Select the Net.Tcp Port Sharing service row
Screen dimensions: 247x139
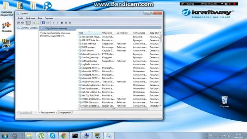[x=118, y=95]
